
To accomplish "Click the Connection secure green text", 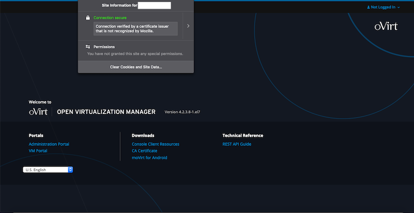I will pos(110,18).
